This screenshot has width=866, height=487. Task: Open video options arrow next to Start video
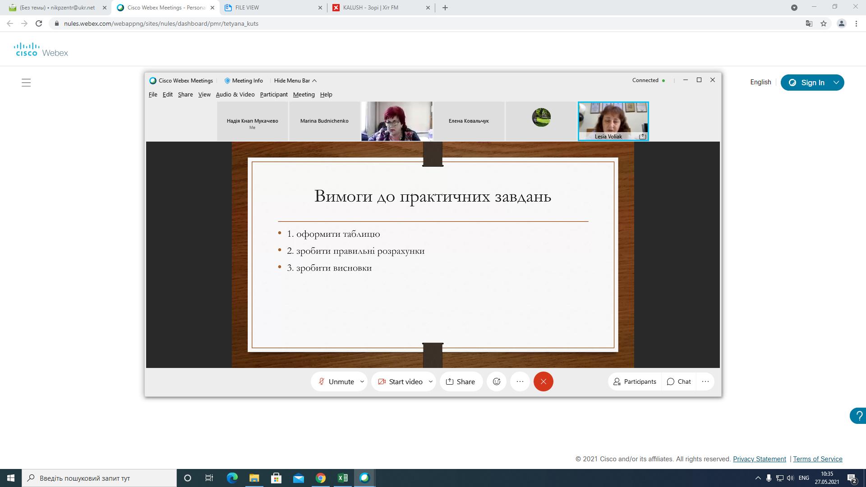(431, 381)
